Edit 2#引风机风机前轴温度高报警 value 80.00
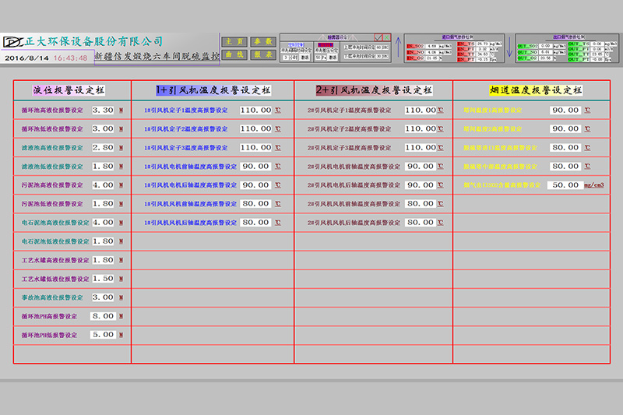The height and width of the screenshot is (415, 623). coord(421,203)
